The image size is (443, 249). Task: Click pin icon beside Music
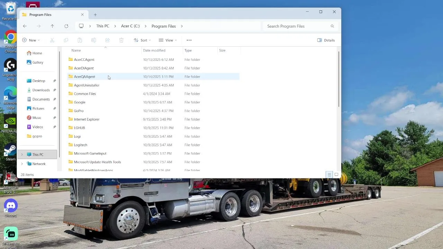click(54, 118)
